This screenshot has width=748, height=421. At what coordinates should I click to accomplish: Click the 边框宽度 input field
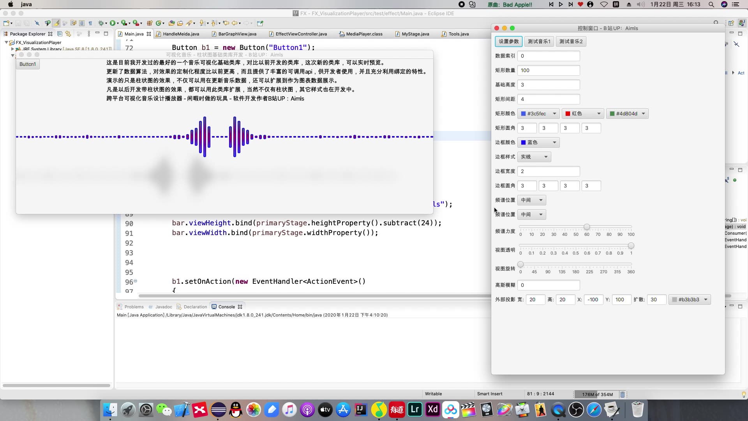tap(549, 171)
